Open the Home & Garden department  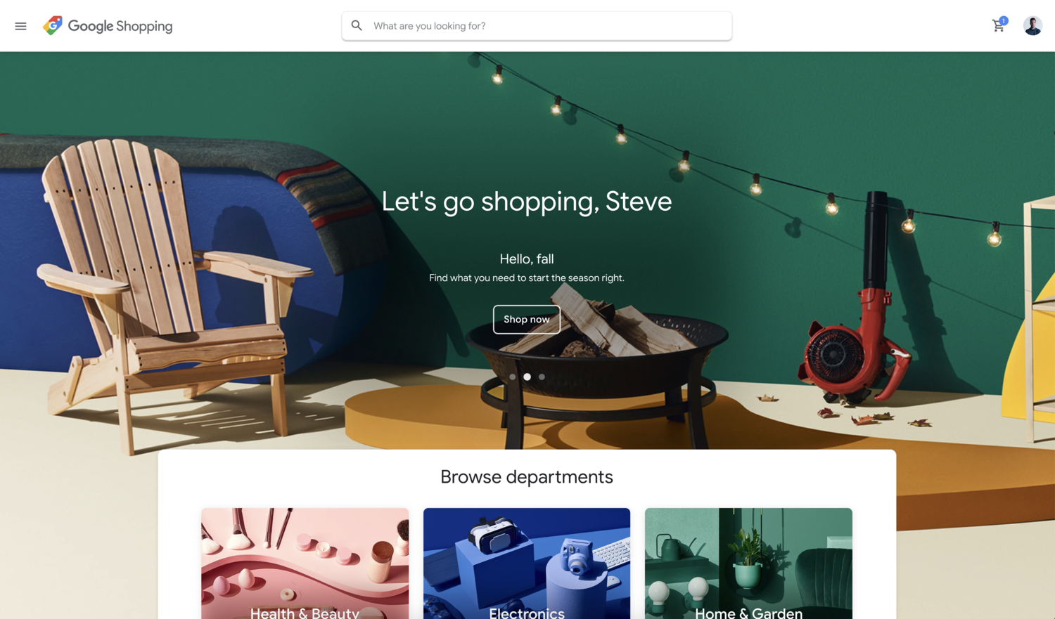click(x=748, y=563)
